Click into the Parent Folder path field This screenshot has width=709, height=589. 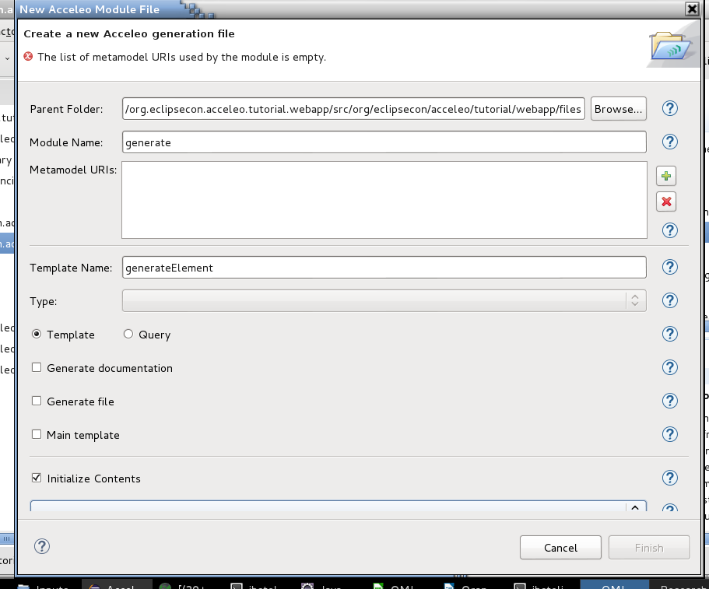point(353,109)
